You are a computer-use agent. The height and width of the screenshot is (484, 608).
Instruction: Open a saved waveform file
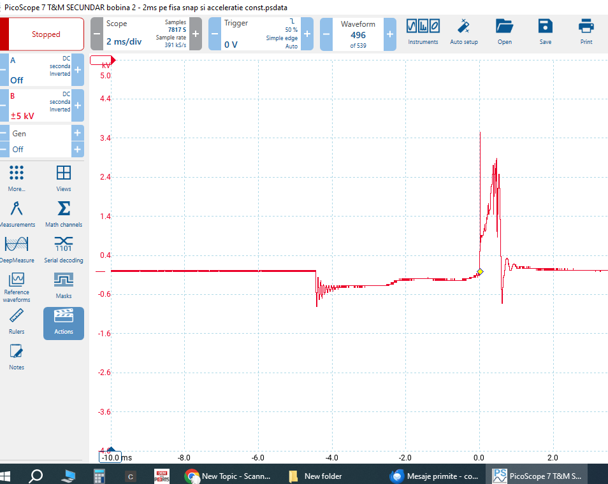click(x=504, y=31)
